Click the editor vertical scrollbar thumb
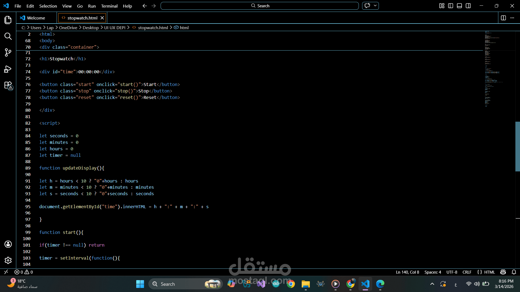Screen dimensions: 520x292 coord(517,146)
